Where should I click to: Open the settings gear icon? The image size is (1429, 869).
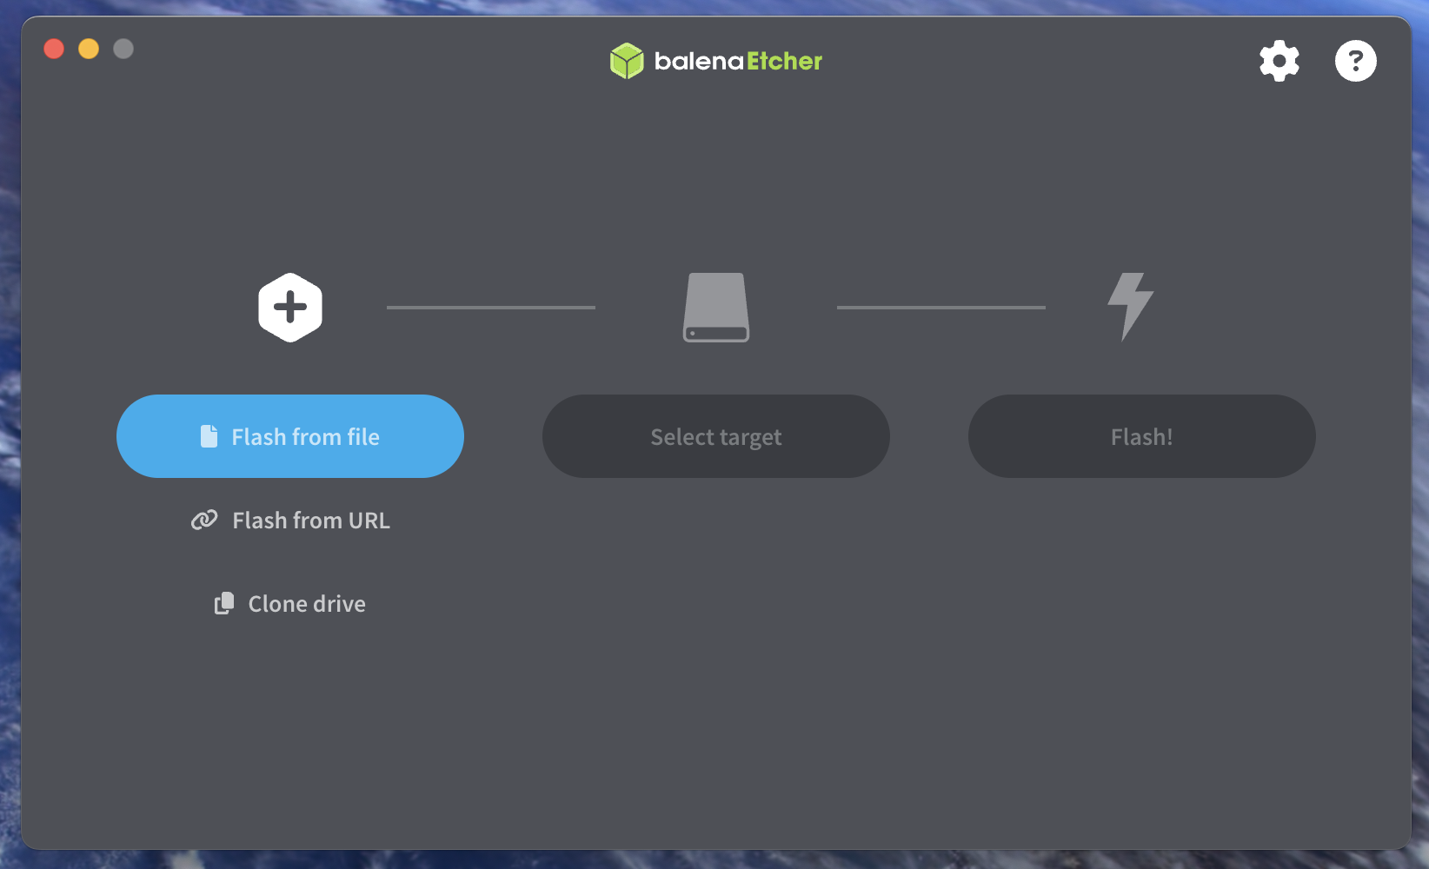[1279, 61]
